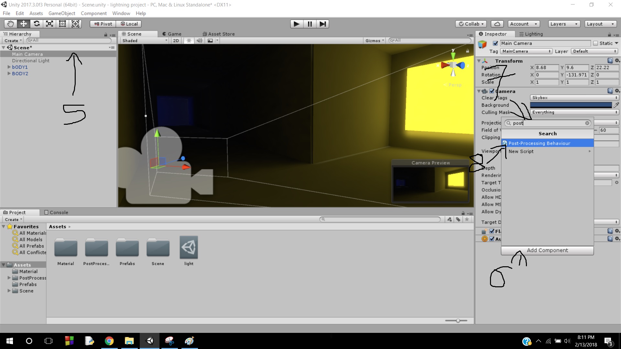
Task: Open the GameObject menu
Action: (x=62, y=13)
